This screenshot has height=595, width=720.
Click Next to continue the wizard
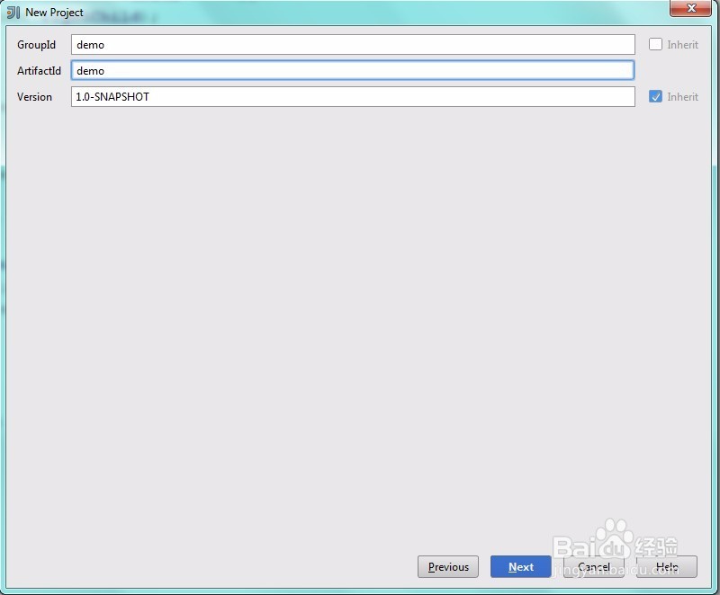pos(520,566)
